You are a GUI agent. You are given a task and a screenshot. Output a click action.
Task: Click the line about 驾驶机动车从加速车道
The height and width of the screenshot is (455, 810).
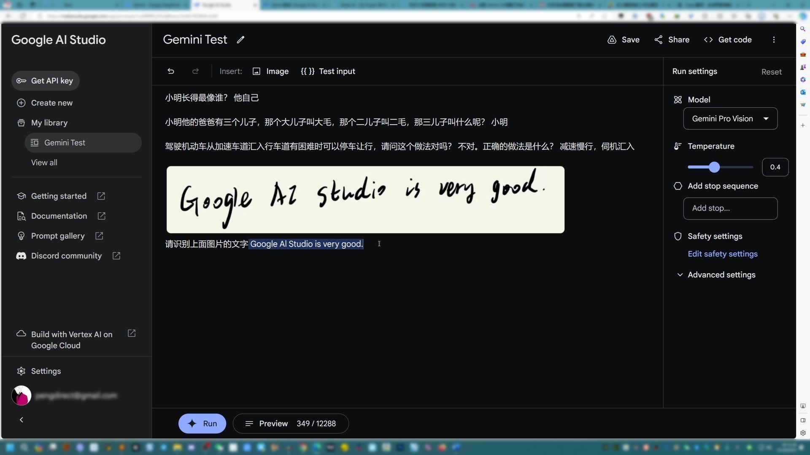(400, 147)
